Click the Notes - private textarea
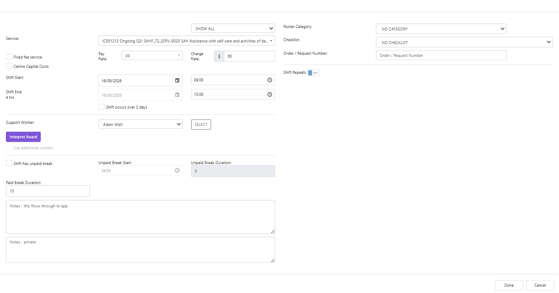 pos(140,250)
